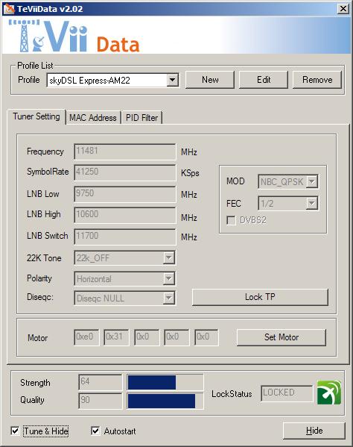Screen dimensions: 353x447
Task: Open the Profile dropdown list
Action: (172, 80)
